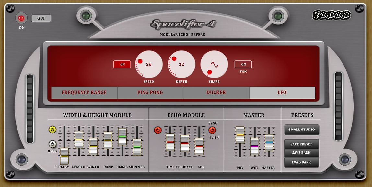Click the WIDTH slider handle
372x187 pixels.
click(93, 146)
